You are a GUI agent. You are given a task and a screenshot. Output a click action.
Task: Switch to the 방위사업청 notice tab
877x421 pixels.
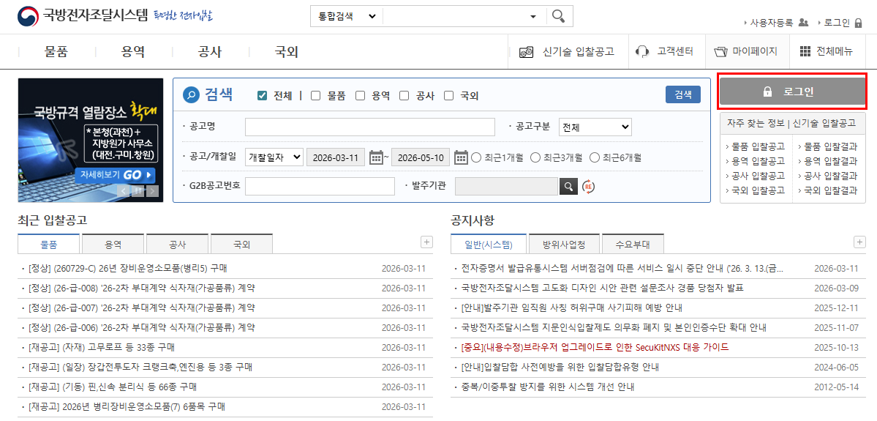[x=565, y=245]
